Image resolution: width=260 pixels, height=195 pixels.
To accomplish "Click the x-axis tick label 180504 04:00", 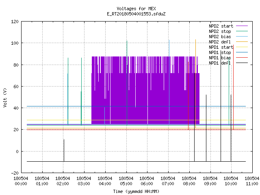I will click(x=105, y=181).
